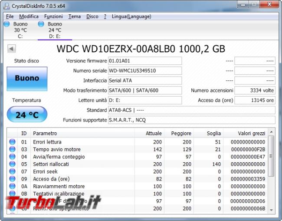The width and height of the screenshot is (282, 221).
Task: Click the status orb for Errori seek
Action: [x=12, y=171]
